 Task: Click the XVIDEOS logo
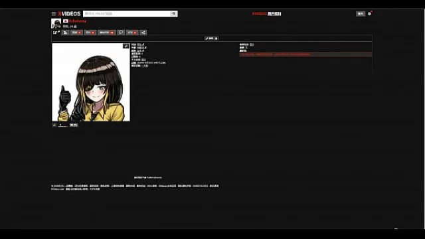pyautogui.click(x=69, y=14)
